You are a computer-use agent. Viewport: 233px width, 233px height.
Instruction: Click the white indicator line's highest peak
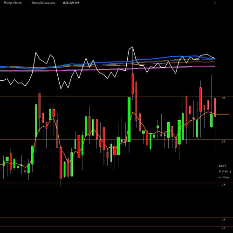[x=132, y=47]
